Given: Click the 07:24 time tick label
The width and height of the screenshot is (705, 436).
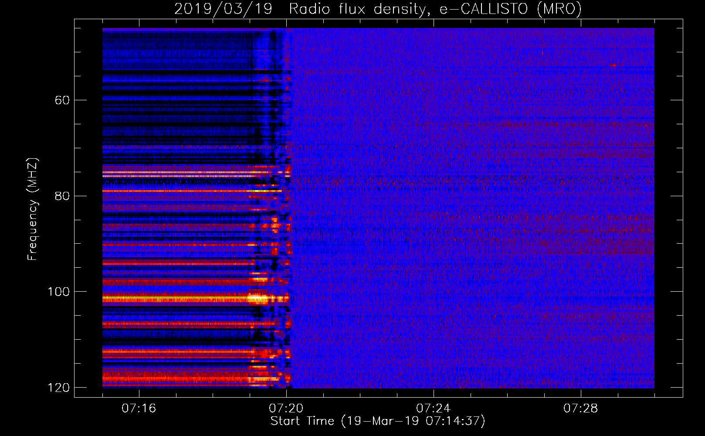Looking at the screenshot, I should pyautogui.click(x=433, y=409).
